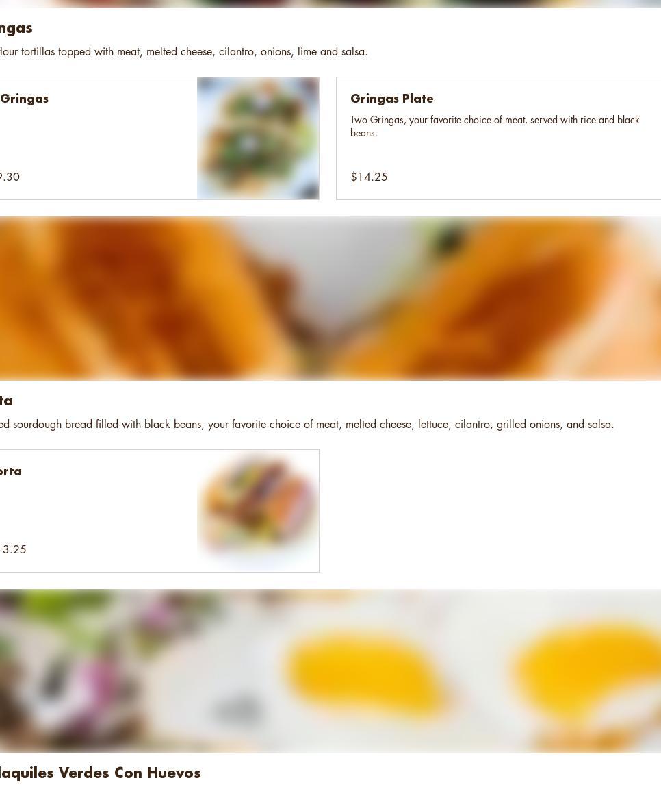Select the Gringas item card title
The width and height of the screenshot is (661, 789).
pos(25,99)
